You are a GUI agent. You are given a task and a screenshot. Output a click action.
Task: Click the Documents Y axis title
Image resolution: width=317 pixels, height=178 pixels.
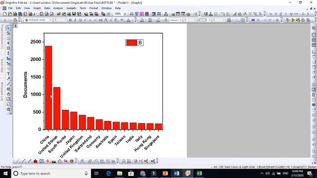pos(25,85)
